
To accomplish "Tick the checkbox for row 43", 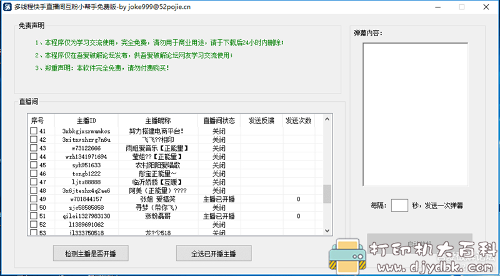I will (34, 148).
